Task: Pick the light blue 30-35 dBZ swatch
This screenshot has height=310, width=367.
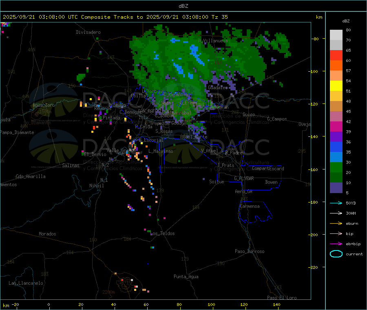Action: tap(336, 157)
